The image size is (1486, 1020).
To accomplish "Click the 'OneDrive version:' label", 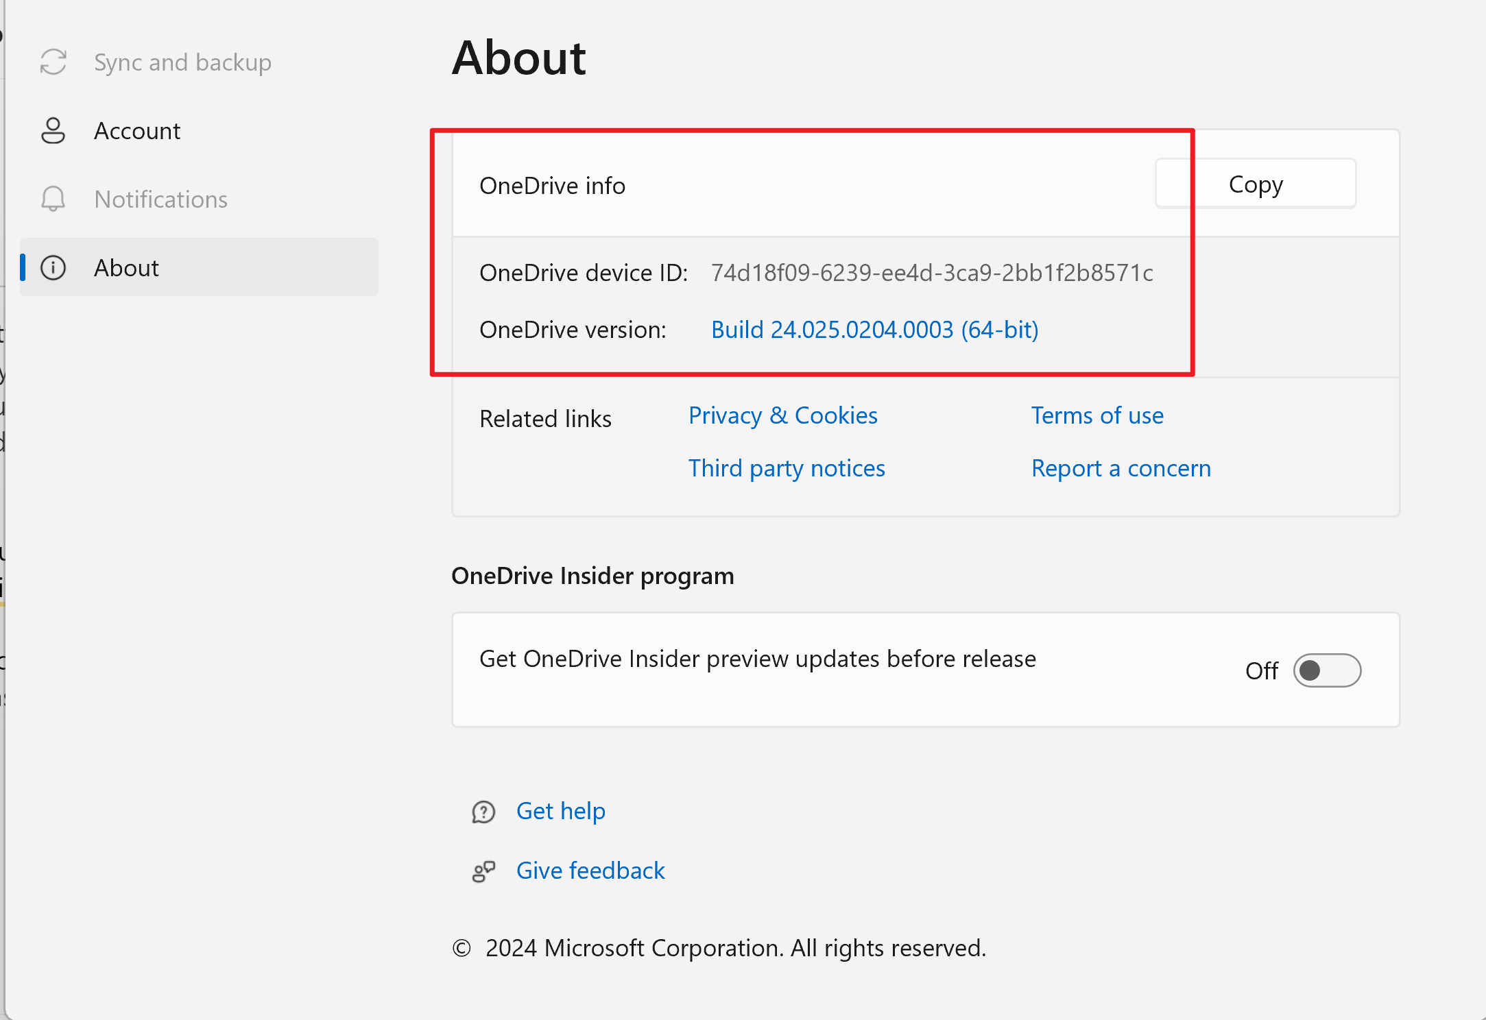I will tap(573, 330).
